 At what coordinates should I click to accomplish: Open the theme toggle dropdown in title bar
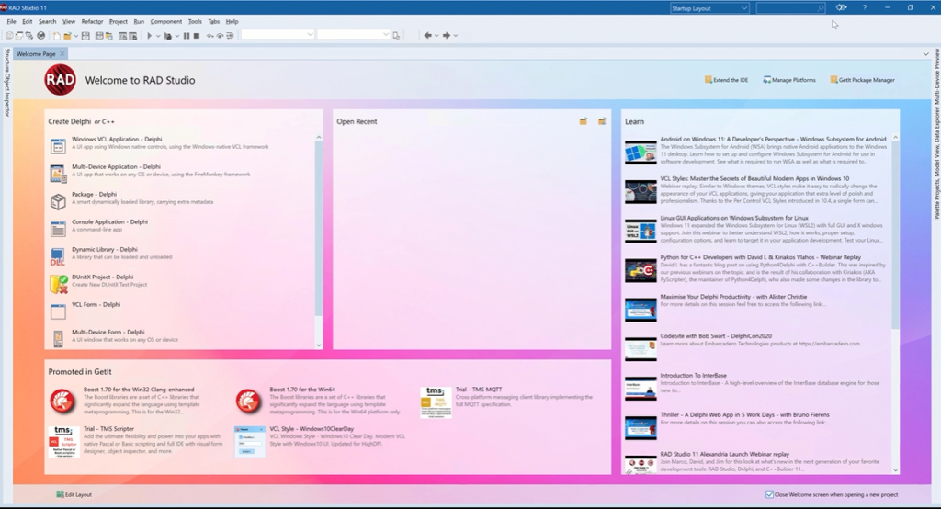click(842, 7)
